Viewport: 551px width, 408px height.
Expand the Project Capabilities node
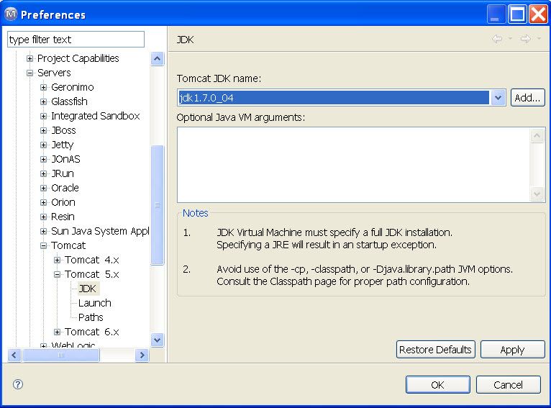(x=30, y=58)
